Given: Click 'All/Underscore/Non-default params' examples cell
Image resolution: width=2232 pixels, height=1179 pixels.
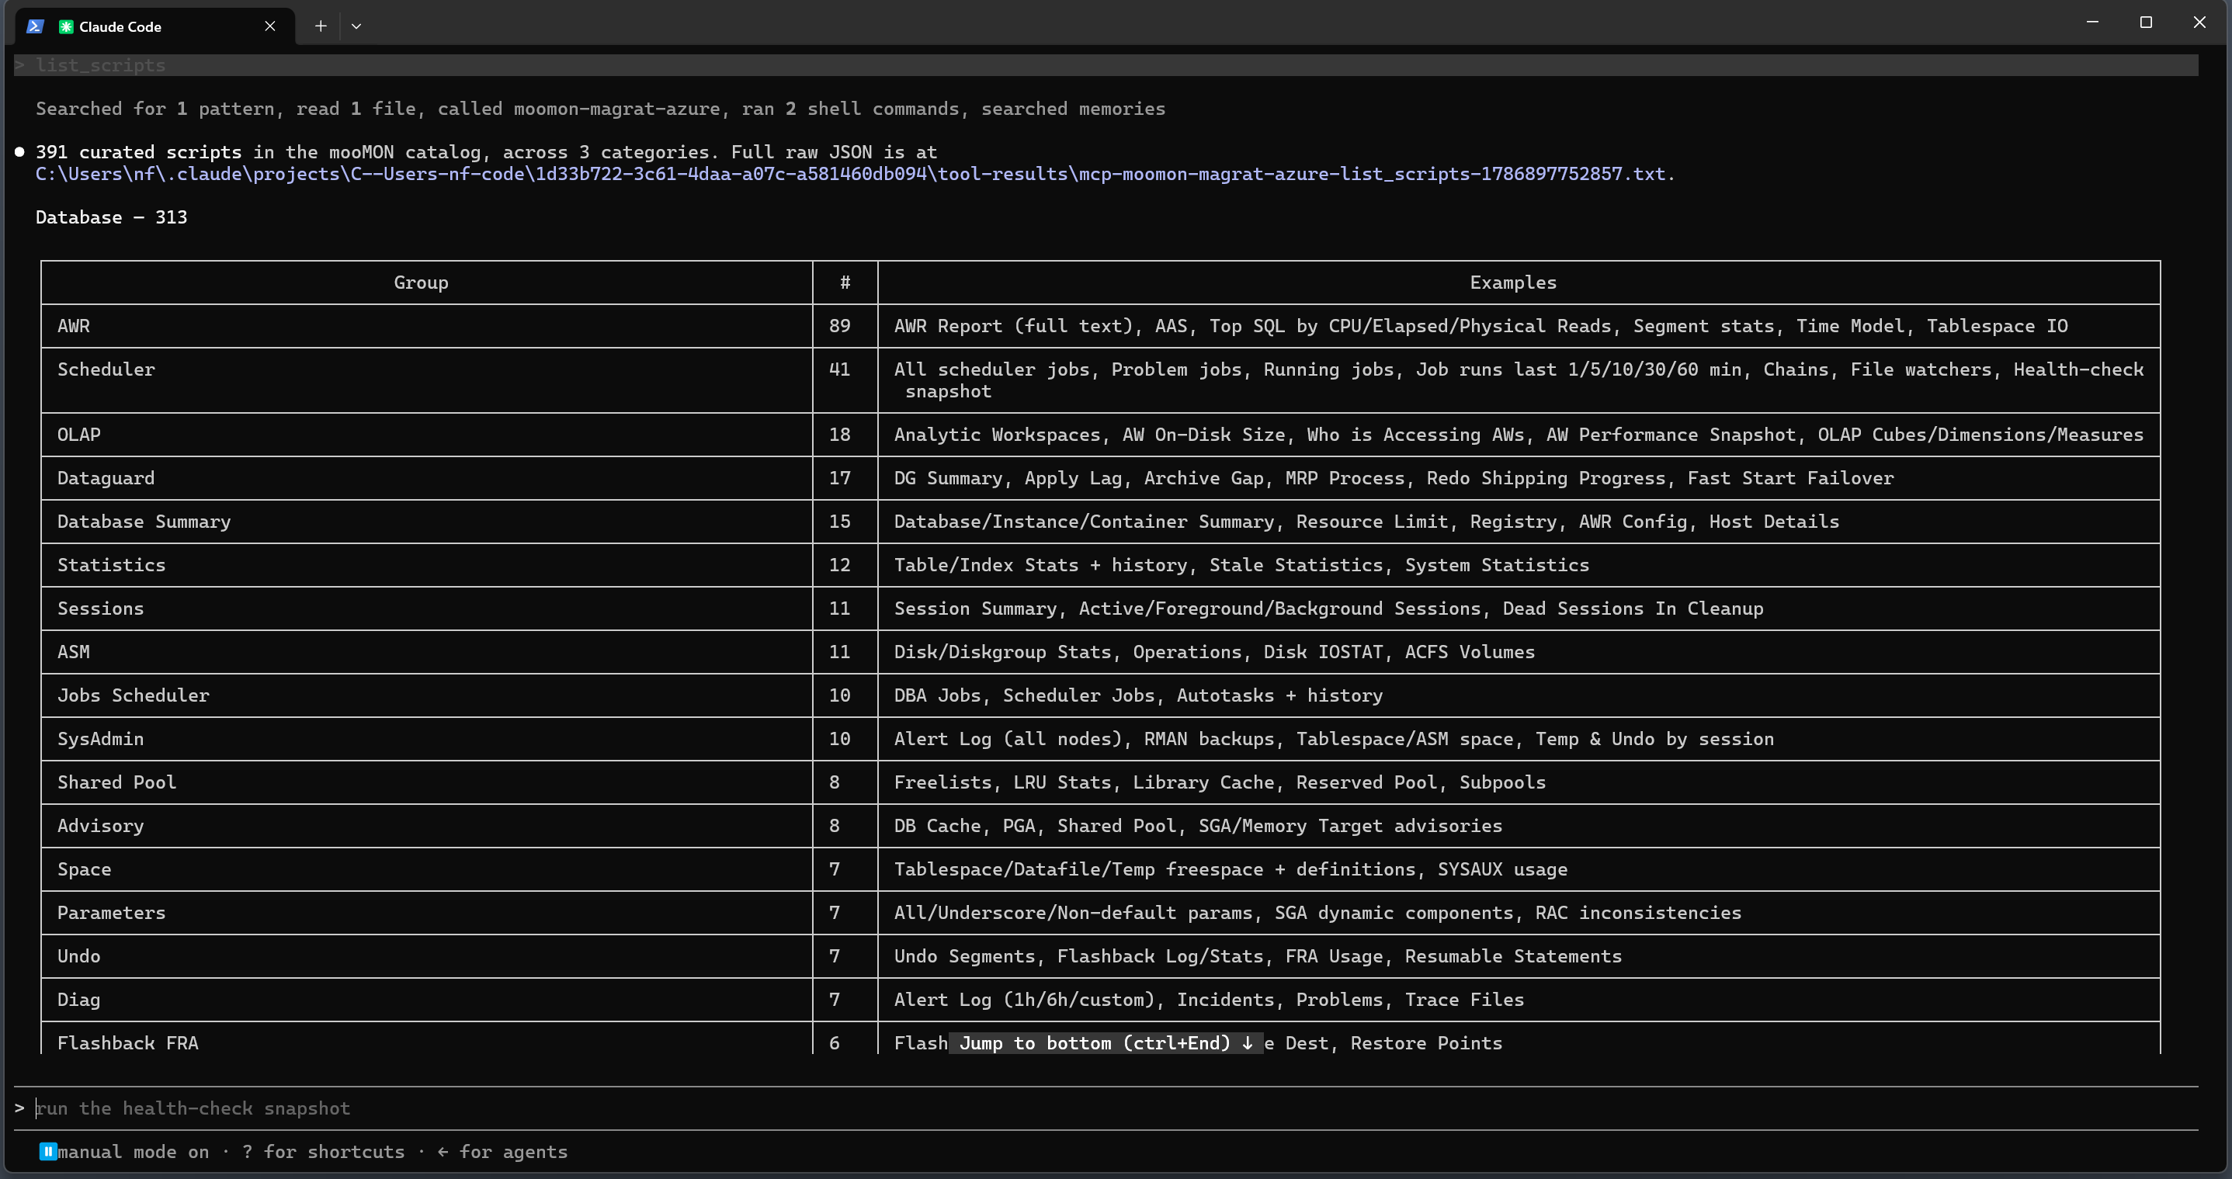Looking at the screenshot, I should 1519,912.
